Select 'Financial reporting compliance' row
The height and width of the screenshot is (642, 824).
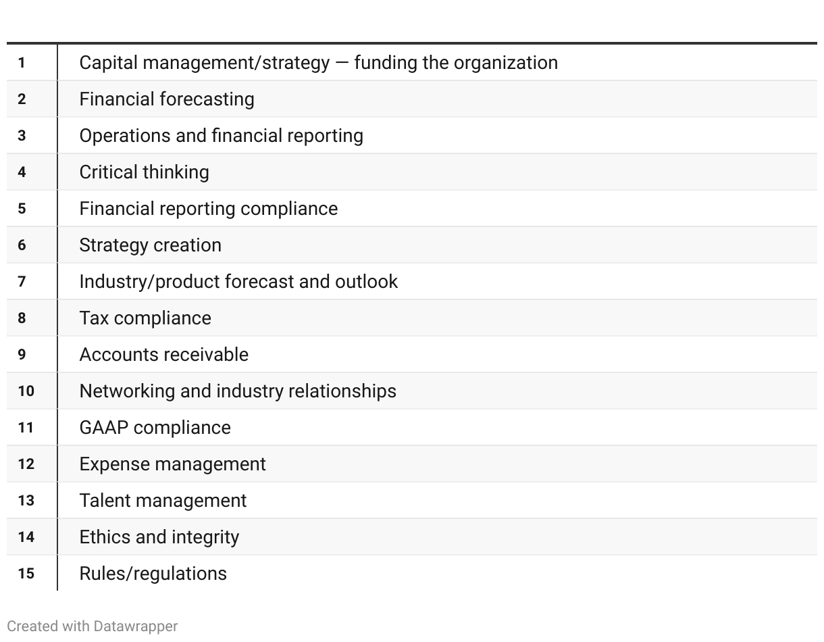[x=412, y=208]
